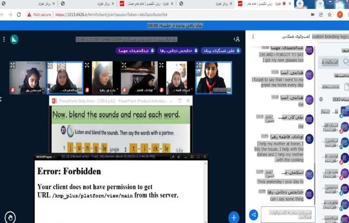Open the dropdown on the first webcam's name label
The height and width of the screenshot is (223, 349).
(43, 90)
